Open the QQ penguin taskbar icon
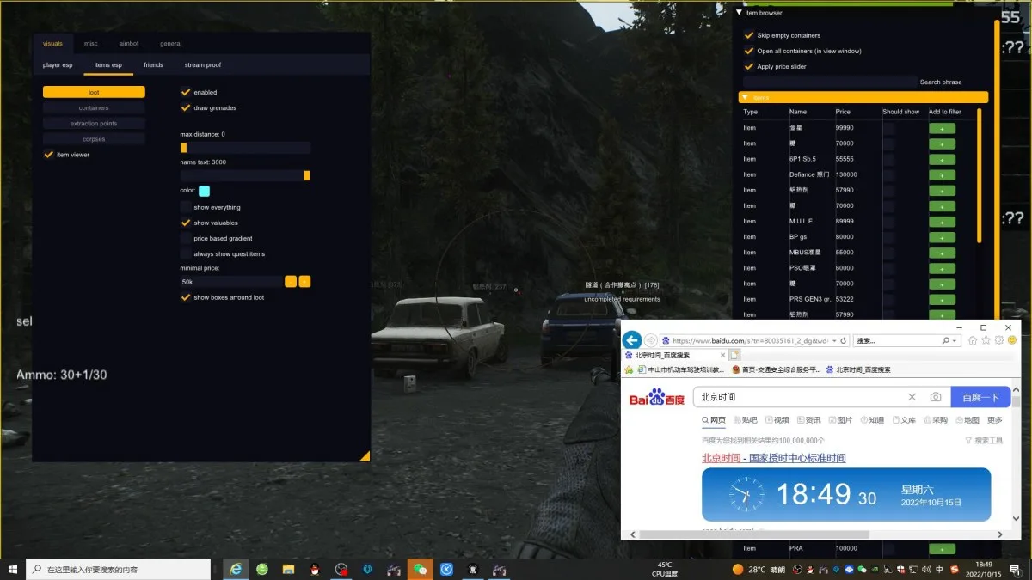Screen dimensions: 1032x580 (315, 569)
